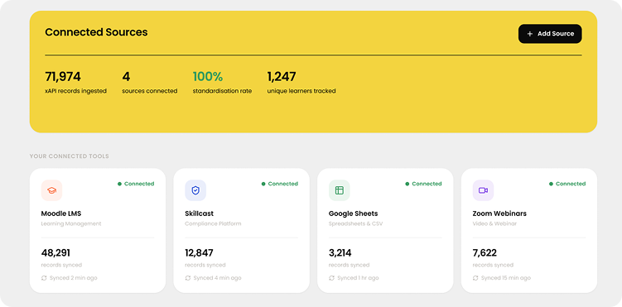The image size is (622, 307).
Task: Click the 12,847 records synced value
Action: point(199,252)
